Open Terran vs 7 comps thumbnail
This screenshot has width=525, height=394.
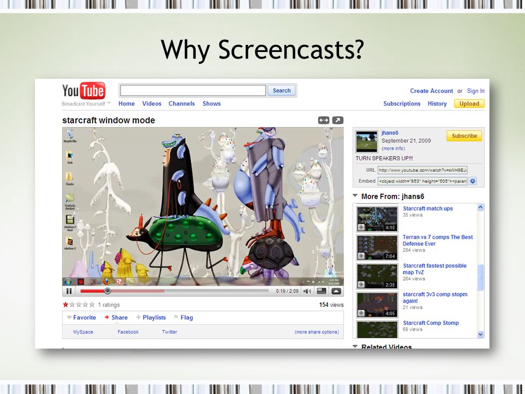click(x=377, y=247)
